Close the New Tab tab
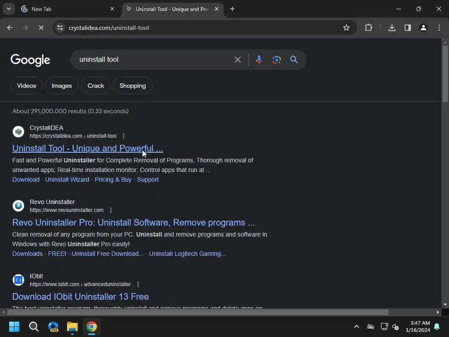This screenshot has width=449, height=337. [112, 9]
